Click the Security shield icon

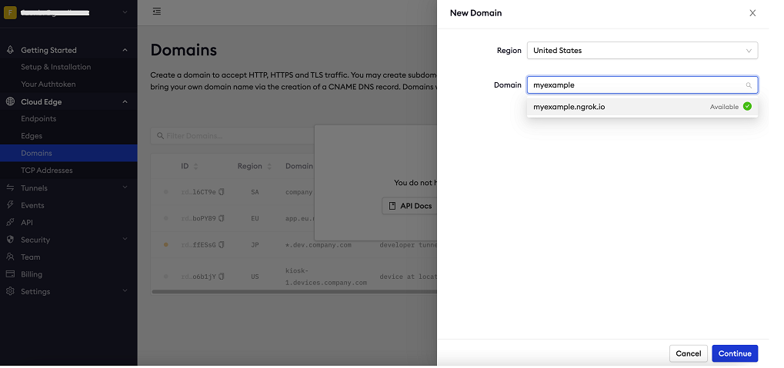point(10,240)
